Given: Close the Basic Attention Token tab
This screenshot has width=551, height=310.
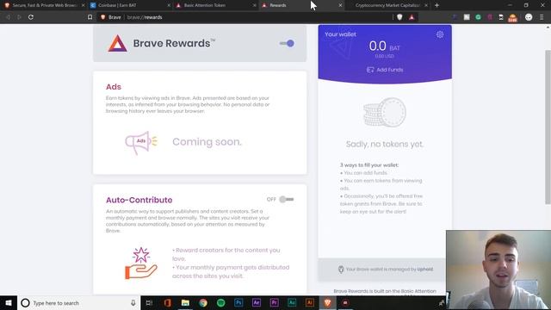Looking at the screenshot, I should click(x=255, y=5).
